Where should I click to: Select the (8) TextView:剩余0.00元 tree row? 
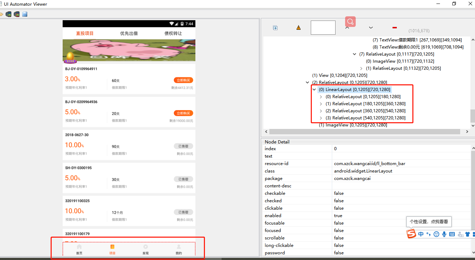pyautogui.click(x=418, y=47)
